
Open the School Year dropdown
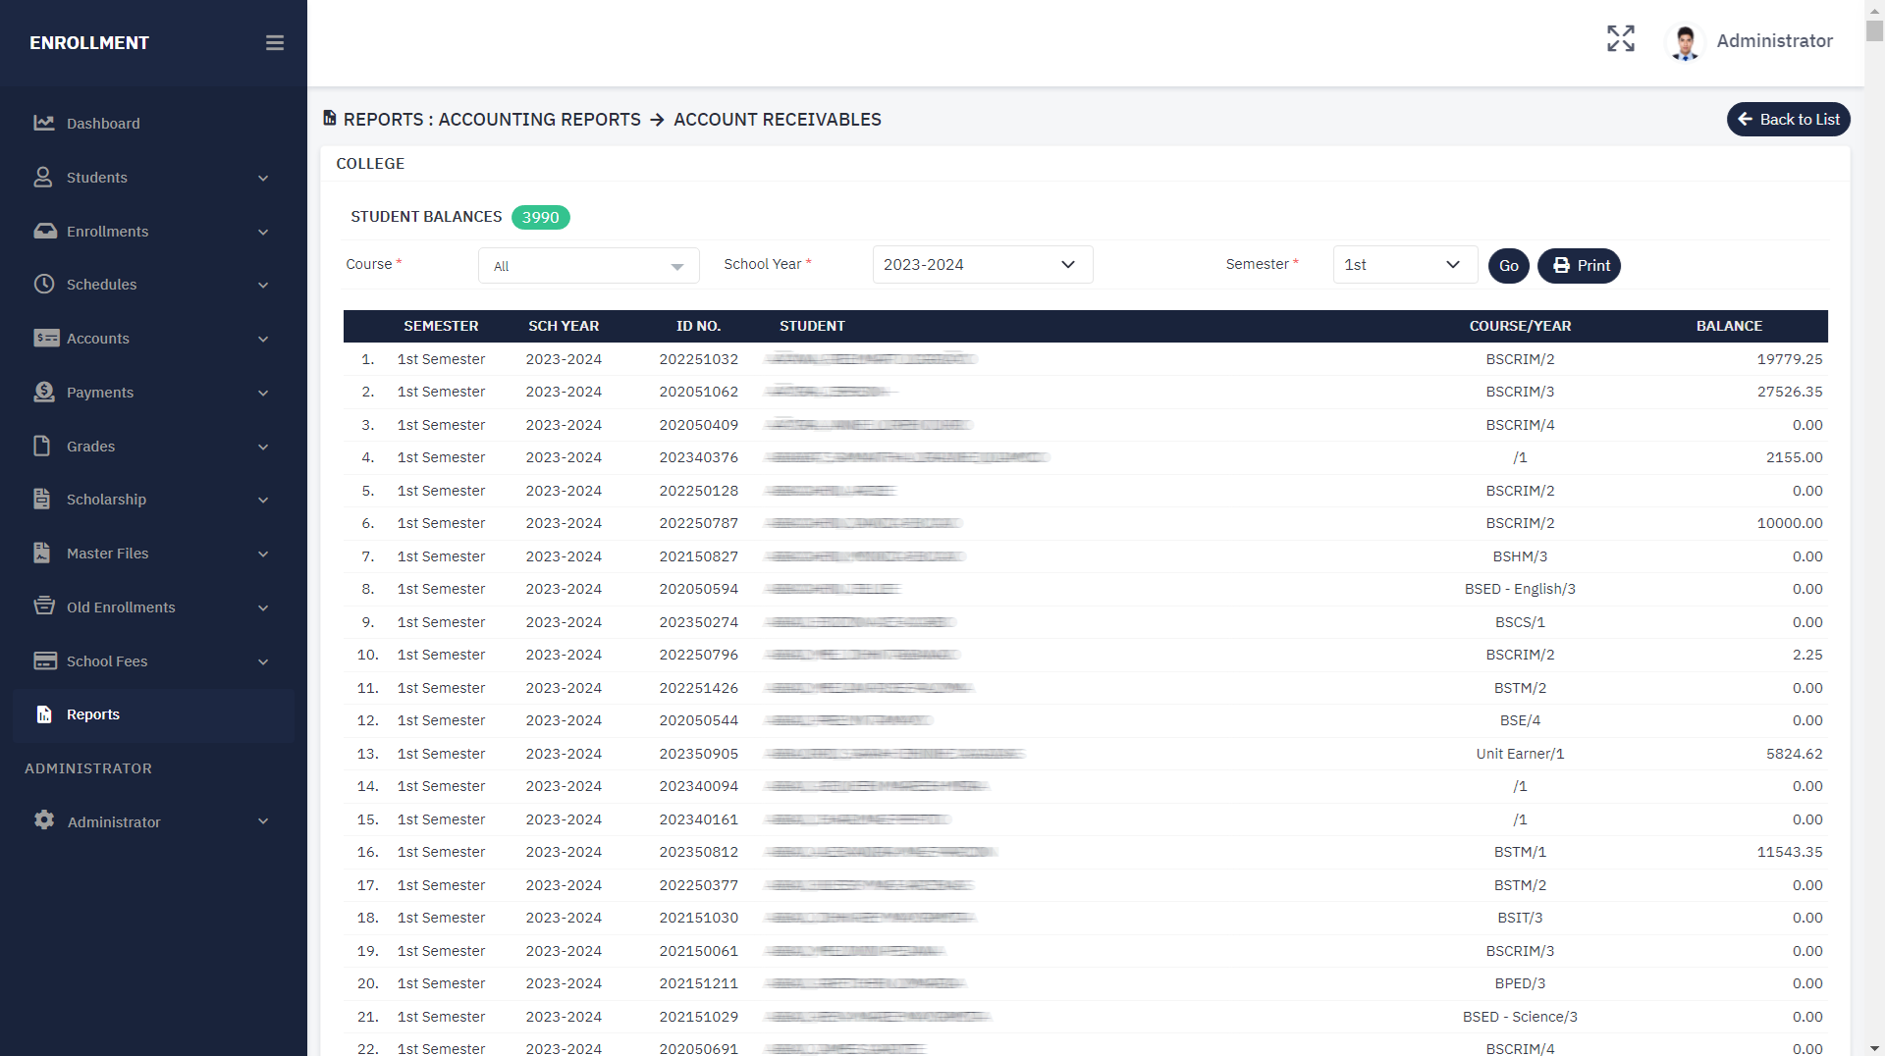(982, 265)
